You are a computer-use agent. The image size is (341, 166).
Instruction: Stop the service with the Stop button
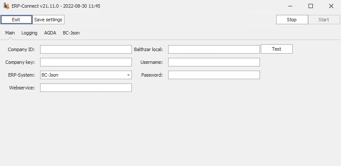point(292,20)
